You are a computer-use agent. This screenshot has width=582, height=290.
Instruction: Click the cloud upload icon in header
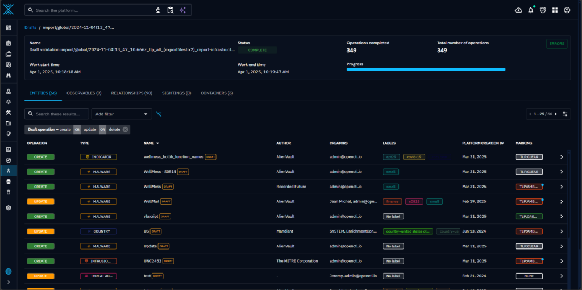tap(518, 10)
